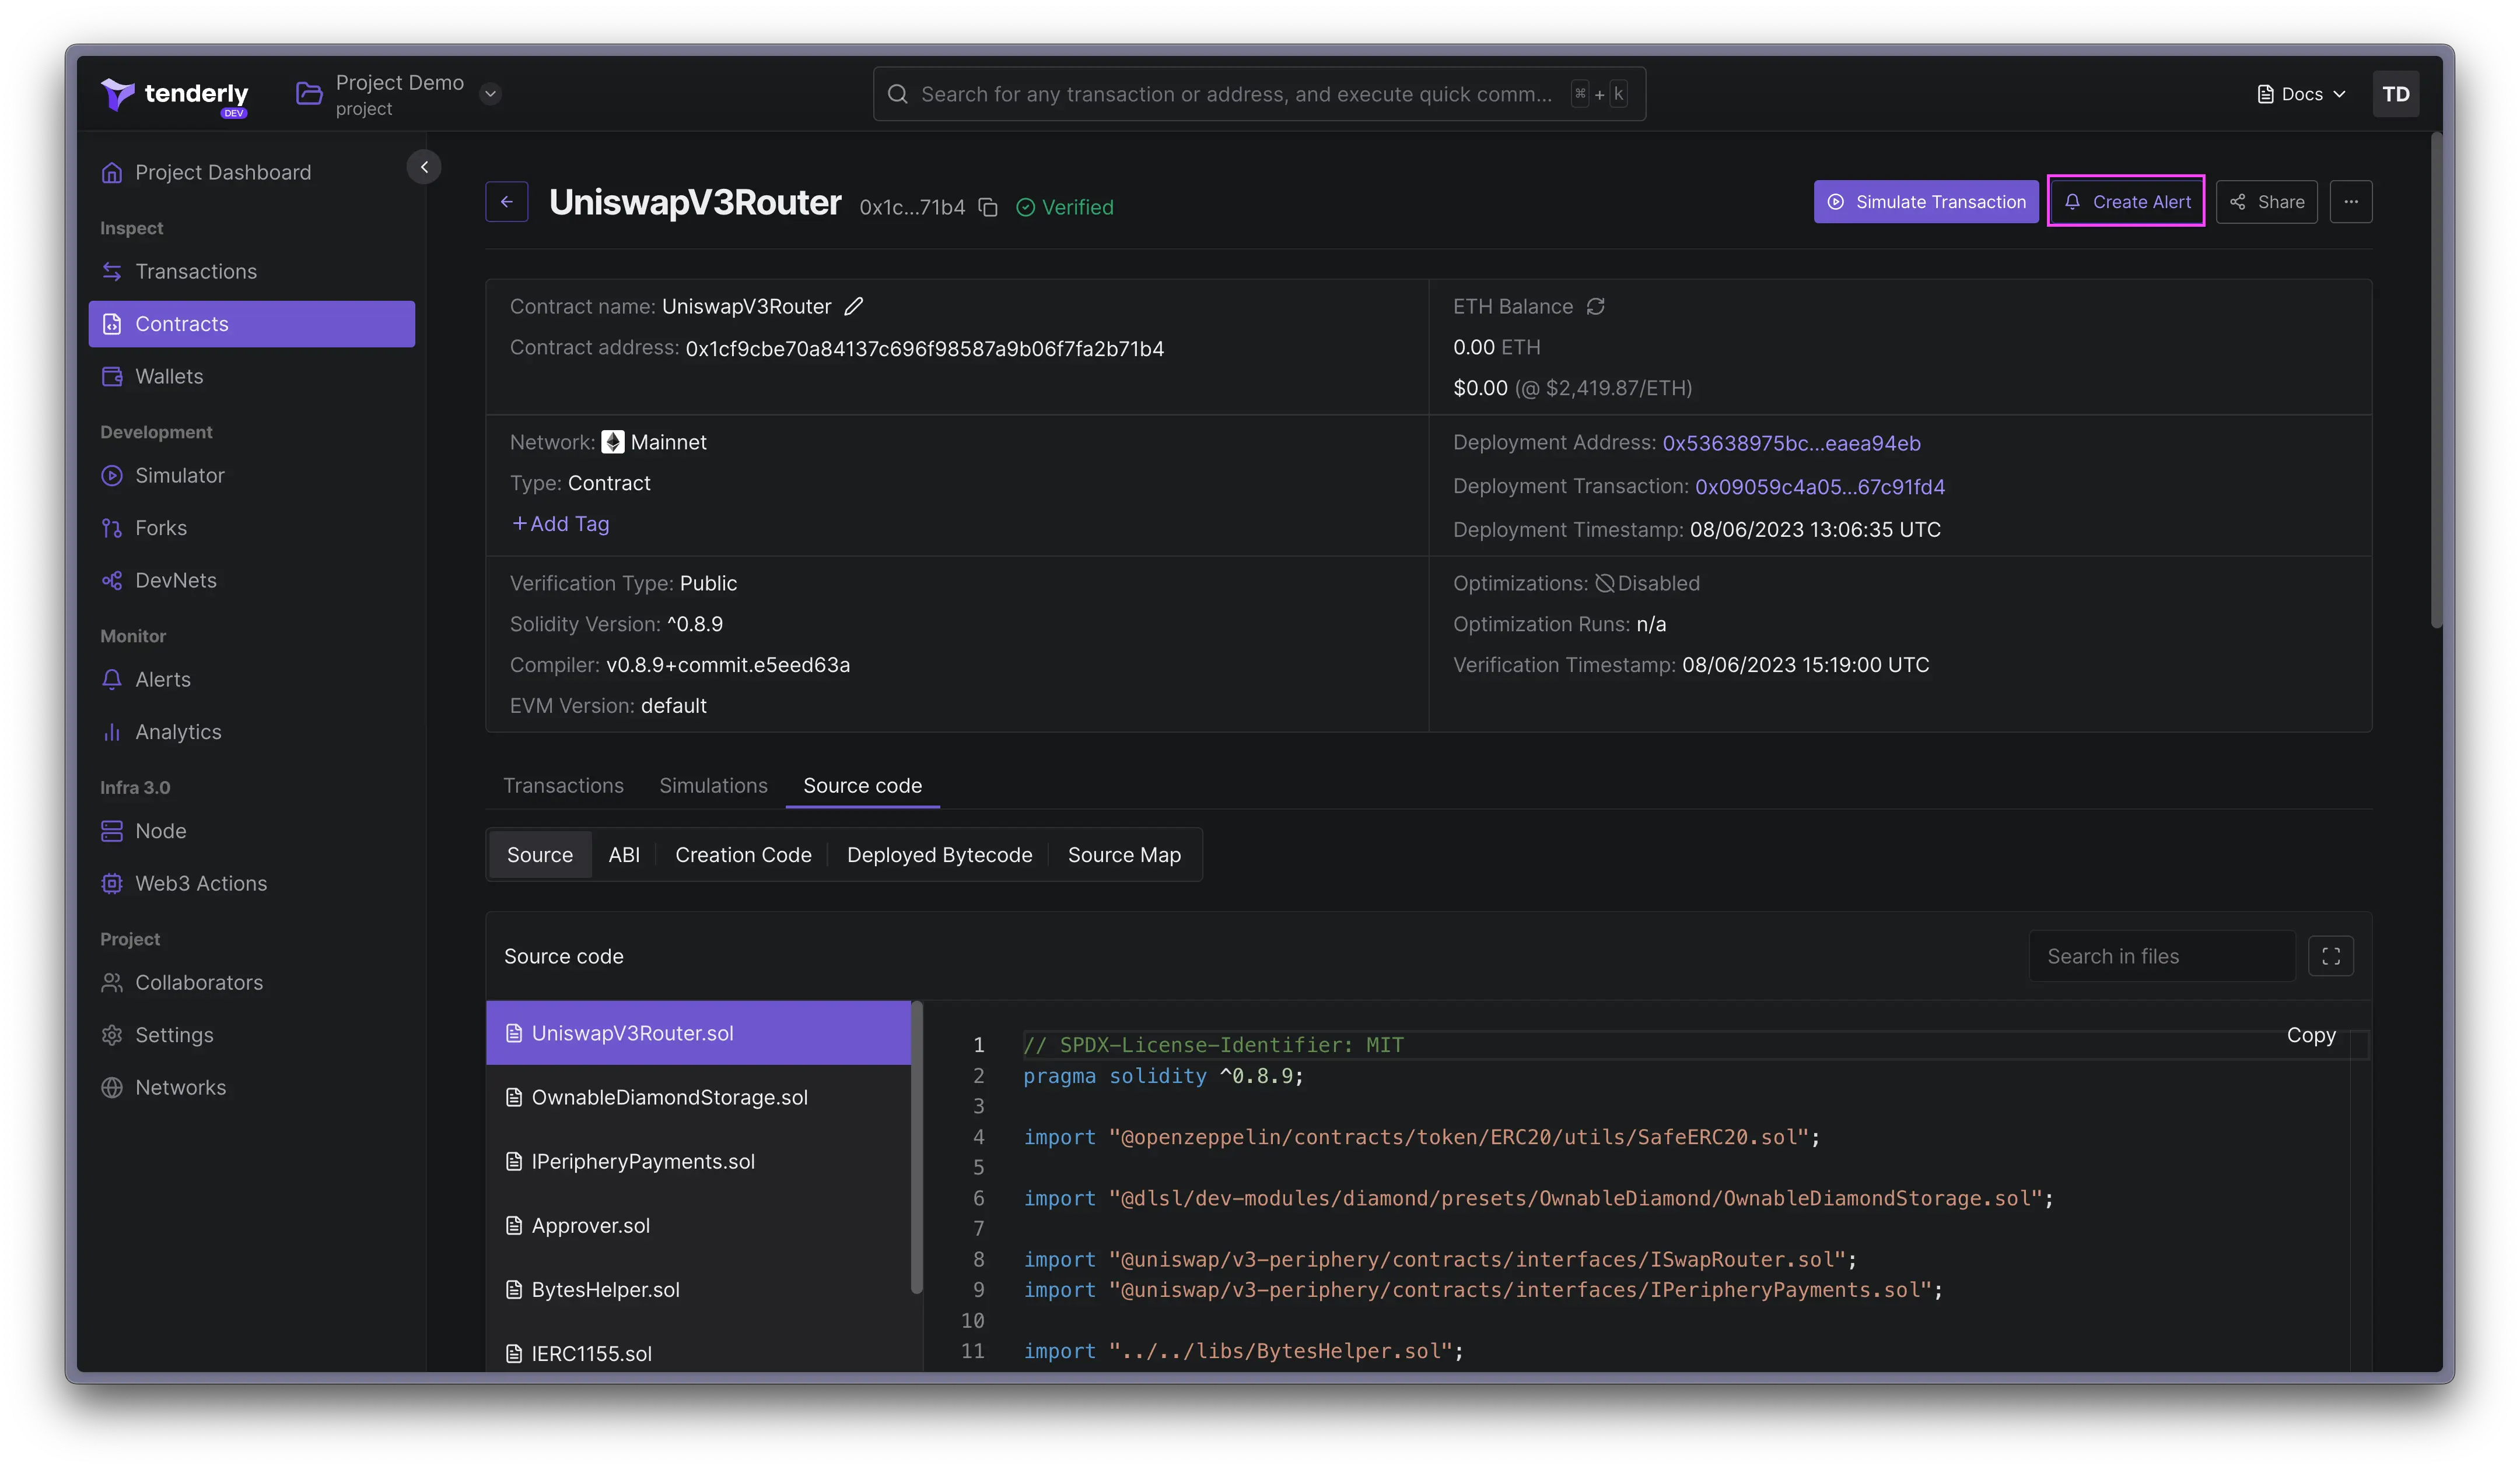Click the Deployment Timestamp value
The width and height of the screenshot is (2520, 1470).
point(1814,530)
